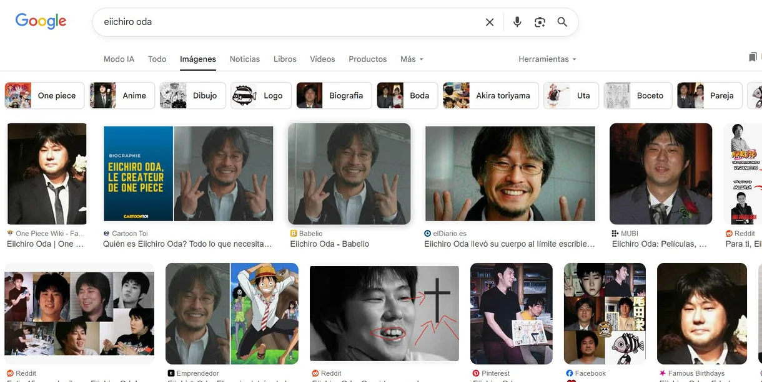
Task: Apply the Anime filter chip
Action: [x=121, y=95]
